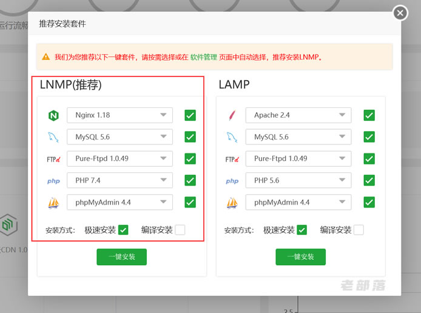The width and height of the screenshot is (421, 313).
Task: Click the Apache feather icon in LAMP
Action: (x=232, y=115)
